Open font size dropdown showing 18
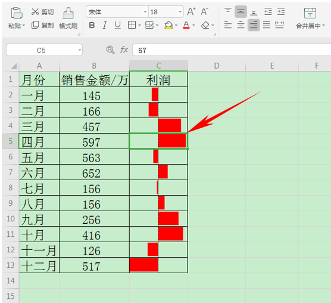331x303 pixels. tap(165, 11)
